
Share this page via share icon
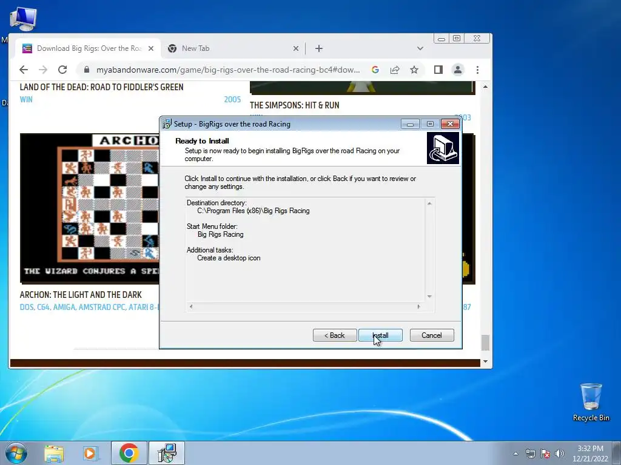click(x=395, y=70)
